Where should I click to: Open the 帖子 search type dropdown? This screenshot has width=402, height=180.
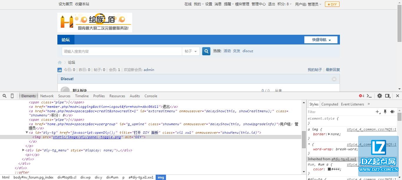(191, 51)
